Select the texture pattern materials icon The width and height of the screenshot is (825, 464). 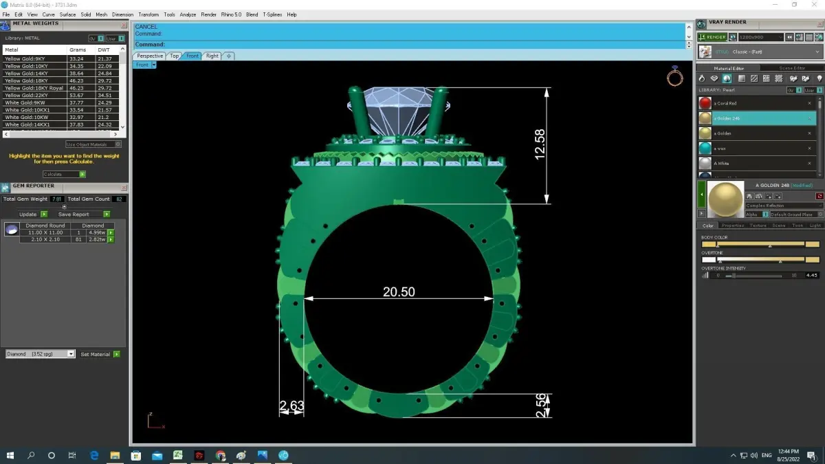767,78
